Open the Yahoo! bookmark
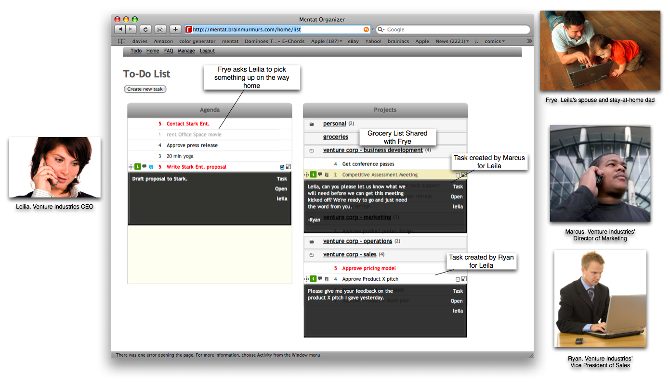 pyautogui.click(x=373, y=41)
